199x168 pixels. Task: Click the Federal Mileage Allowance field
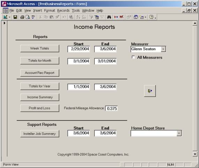[112, 108]
